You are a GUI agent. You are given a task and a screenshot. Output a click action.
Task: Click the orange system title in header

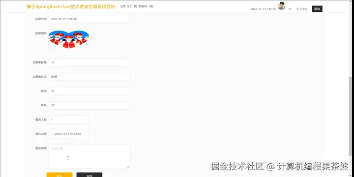click(x=71, y=6)
